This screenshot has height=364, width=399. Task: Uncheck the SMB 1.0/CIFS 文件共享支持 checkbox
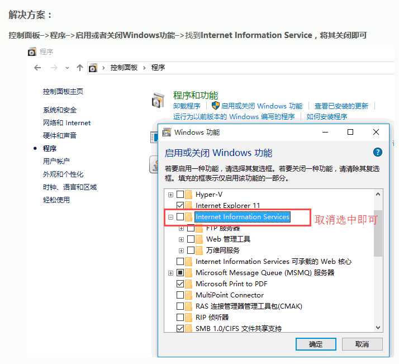[x=180, y=328]
